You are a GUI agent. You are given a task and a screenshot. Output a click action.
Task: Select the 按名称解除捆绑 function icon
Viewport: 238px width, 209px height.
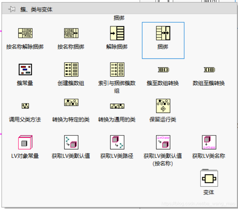25,33
